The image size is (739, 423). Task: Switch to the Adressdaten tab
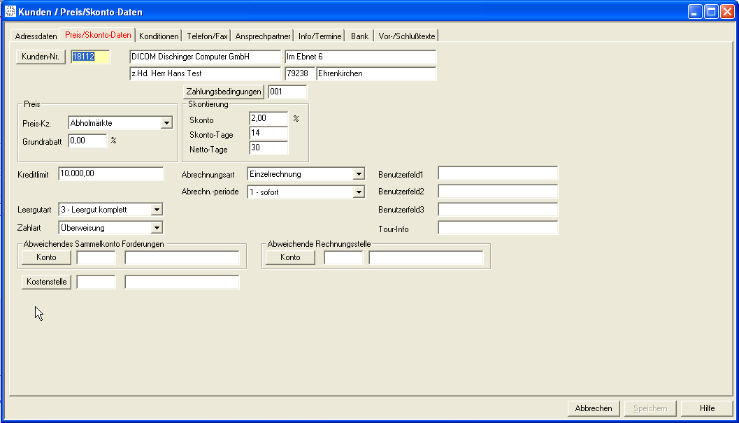[36, 36]
